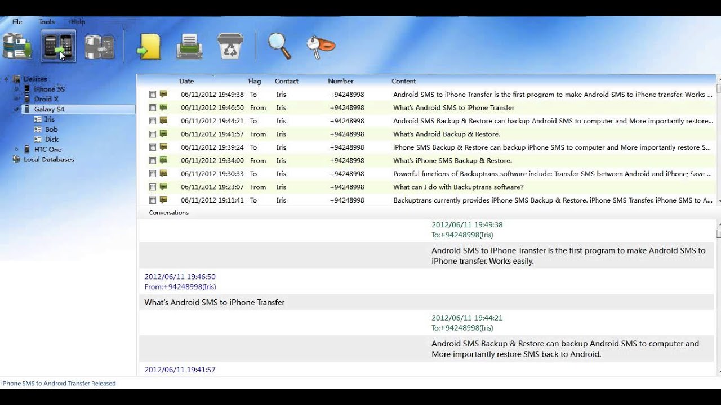
Task: Click the Iris contact card icon
Action: click(x=38, y=119)
